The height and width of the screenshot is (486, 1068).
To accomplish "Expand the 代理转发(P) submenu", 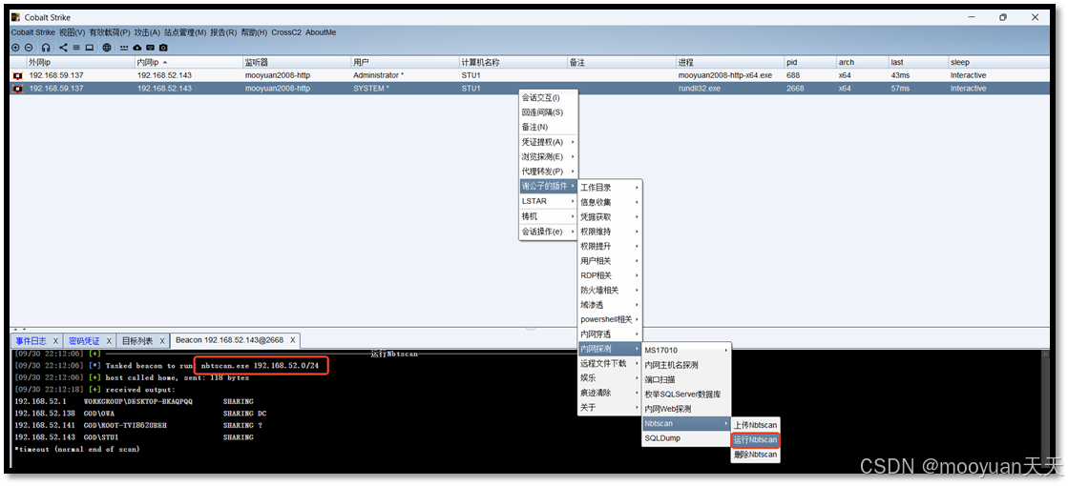I will tap(548, 172).
